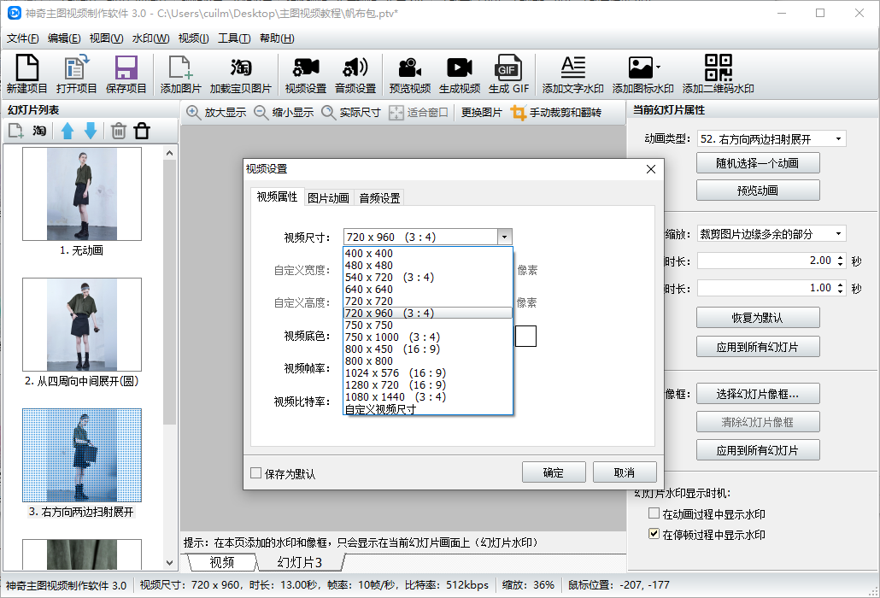Open 手动裁剪和翻转 crop tool

point(556,112)
